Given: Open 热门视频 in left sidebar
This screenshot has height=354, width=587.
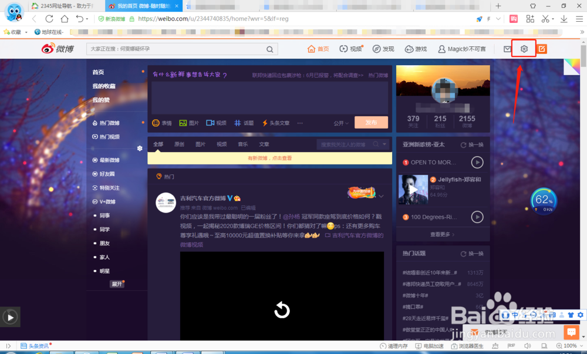Looking at the screenshot, I should pyautogui.click(x=106, y=137).
